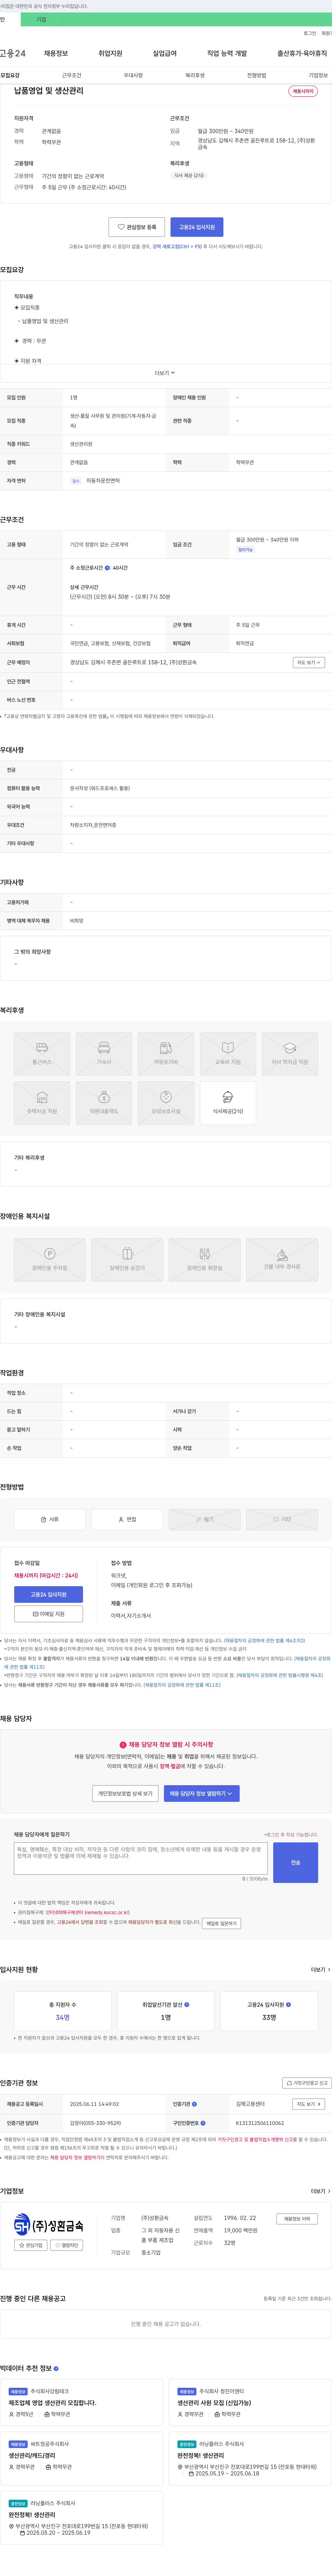Image resolution: width=332 pixels, height=2576 pixels.
Task: Select the 면접 screening method box
Action: (x=127, y=1519)
